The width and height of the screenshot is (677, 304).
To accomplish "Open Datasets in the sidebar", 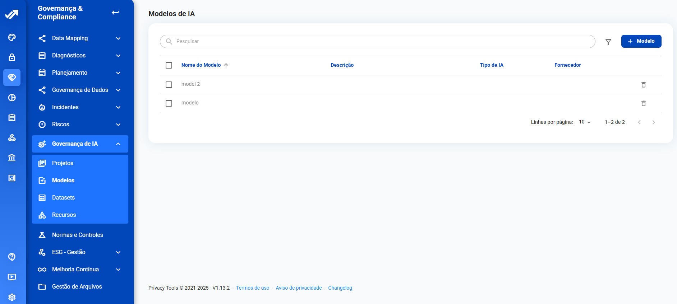I will (x=64, y=198).
